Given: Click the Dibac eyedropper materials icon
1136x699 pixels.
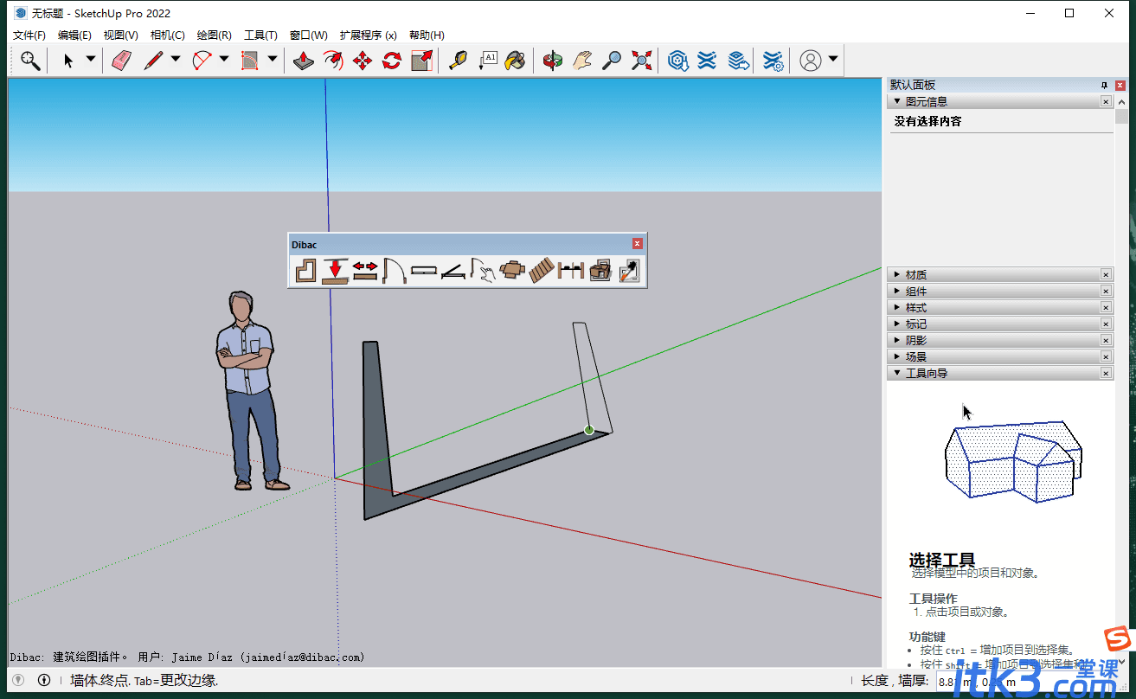Looking at the screenshot, I should tap(629, 271).
